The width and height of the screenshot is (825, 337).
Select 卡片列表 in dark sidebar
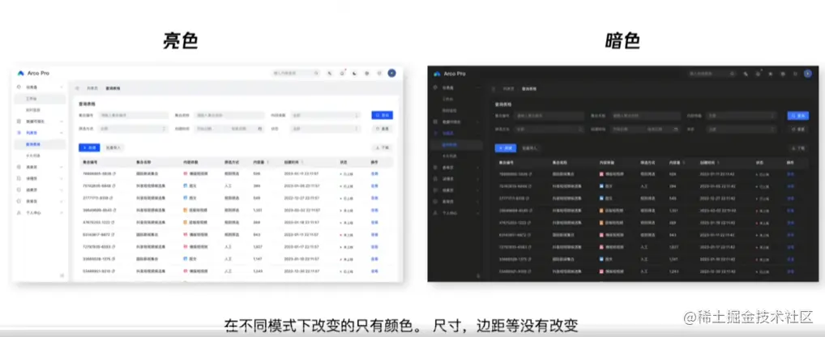click(448, 156)
